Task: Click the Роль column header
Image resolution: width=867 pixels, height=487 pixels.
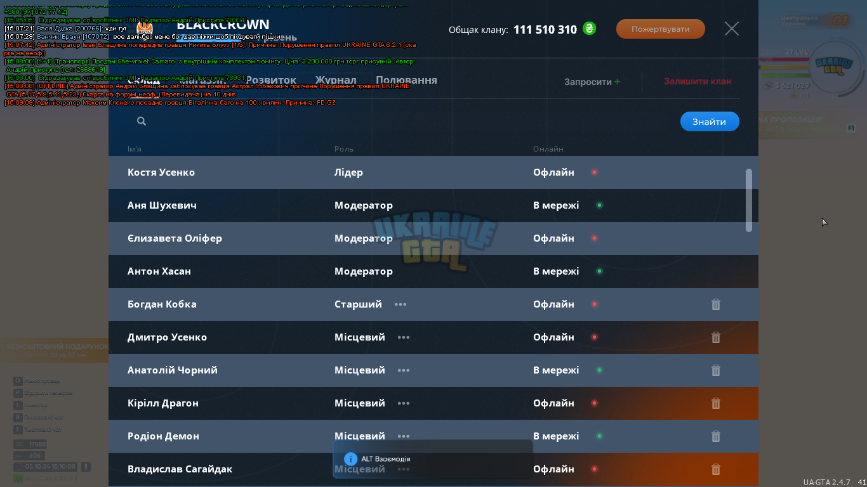Action: 344,149
